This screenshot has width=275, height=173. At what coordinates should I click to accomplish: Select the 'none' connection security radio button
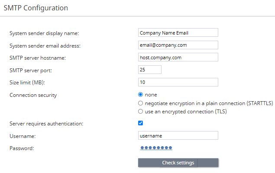pos(140,95)
